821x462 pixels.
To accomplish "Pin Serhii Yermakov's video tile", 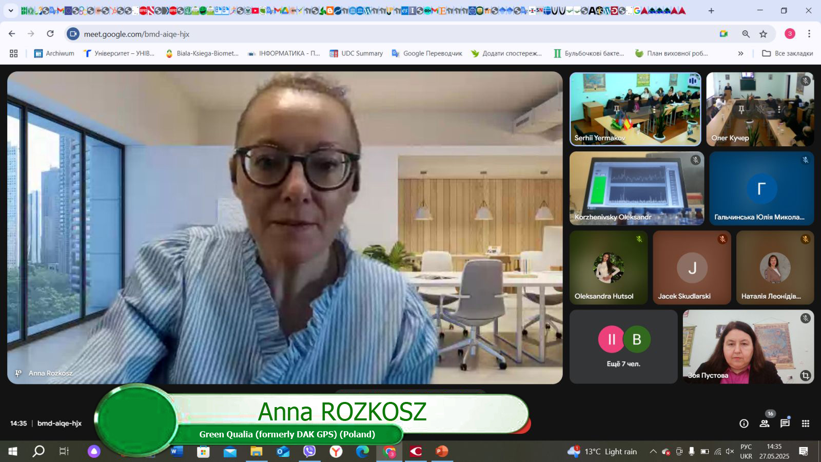I will pos(616,109).
